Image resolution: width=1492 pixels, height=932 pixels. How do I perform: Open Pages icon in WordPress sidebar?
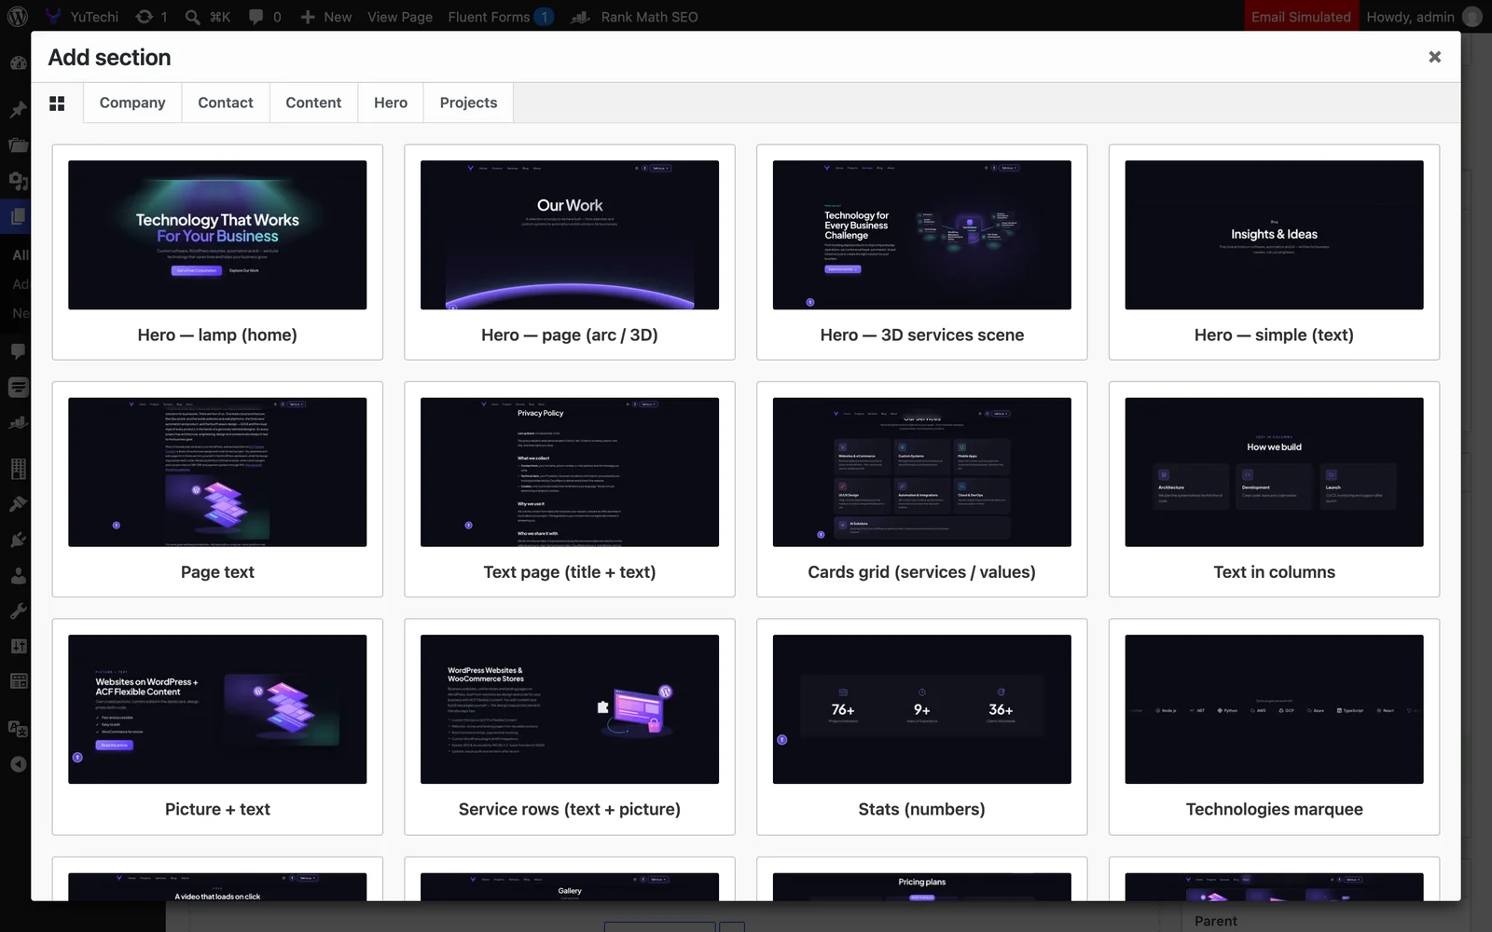click(x=17, y=217)
